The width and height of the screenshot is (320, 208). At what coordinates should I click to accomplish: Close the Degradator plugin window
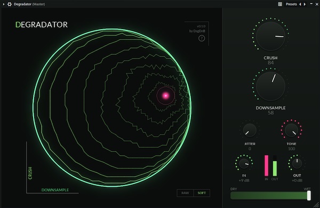[x=317, y=4]
